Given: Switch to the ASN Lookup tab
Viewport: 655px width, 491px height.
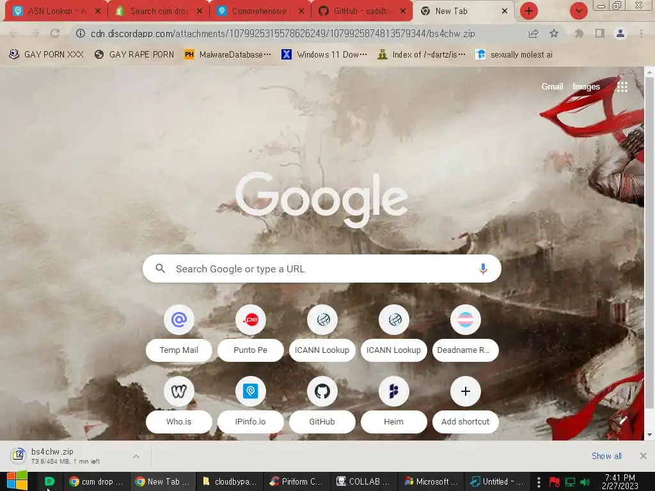Looking at the screenshot, I should 56,12.
